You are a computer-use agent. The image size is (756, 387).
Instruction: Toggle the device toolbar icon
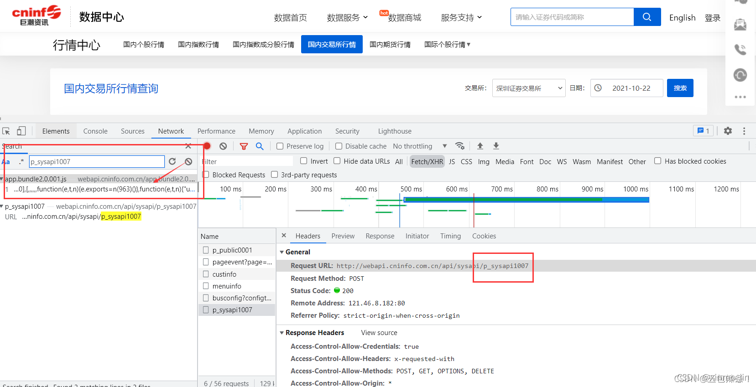tap(21, 131)
